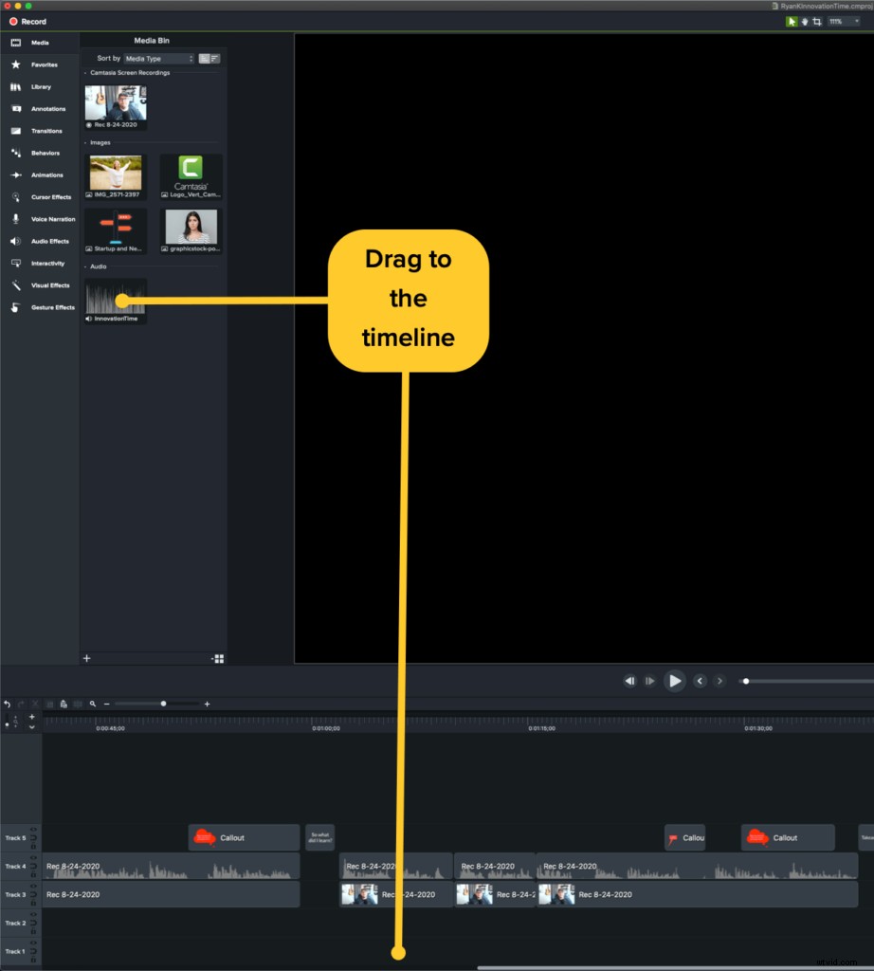Open the Sort by Media Type dropdown
The image size is (874, 971).
tap(158, 58)
